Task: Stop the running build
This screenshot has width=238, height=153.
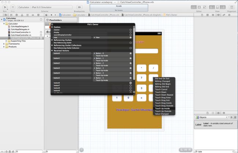Action: (13, 7)
